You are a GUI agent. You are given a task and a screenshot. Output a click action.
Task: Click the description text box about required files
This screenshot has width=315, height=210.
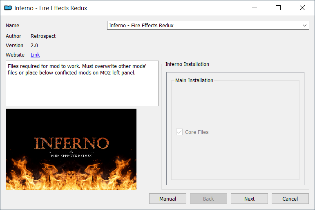[82, 83]
